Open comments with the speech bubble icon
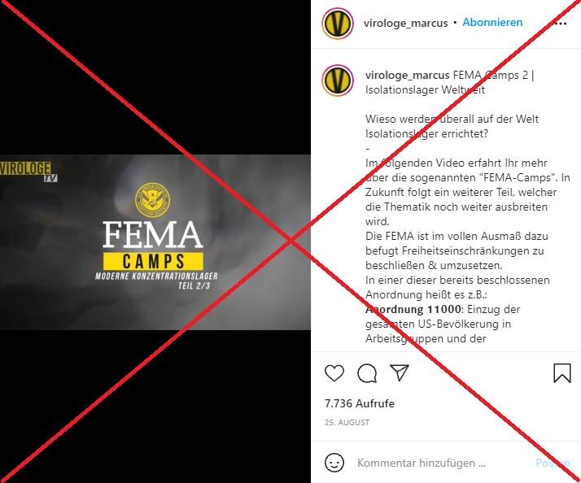Screen dimensions: 581x483 pyautogui.click(x=367, y=373)
